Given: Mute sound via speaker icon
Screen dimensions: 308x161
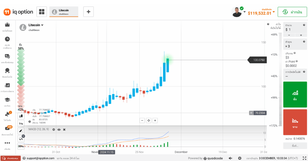Looking at the screenshot, I should pos(230,158).
